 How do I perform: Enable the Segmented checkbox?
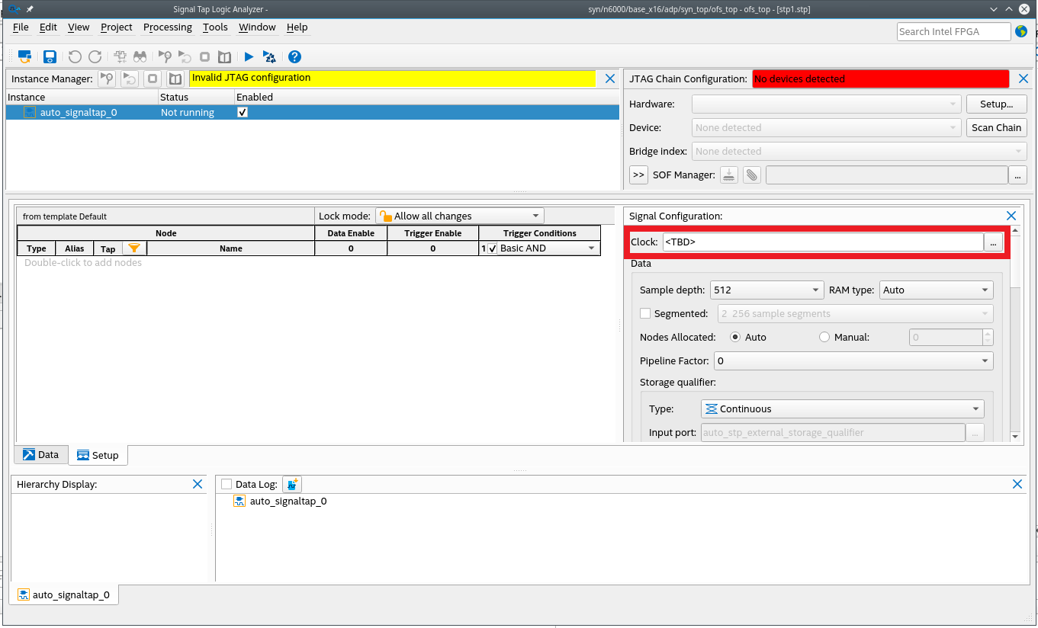(x=645, y=313)
